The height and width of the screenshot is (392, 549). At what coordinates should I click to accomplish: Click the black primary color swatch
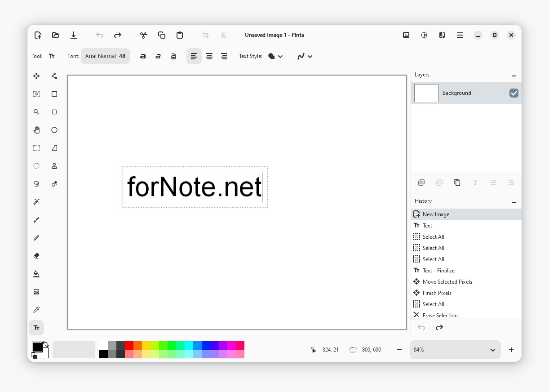(x=36, y=347)
